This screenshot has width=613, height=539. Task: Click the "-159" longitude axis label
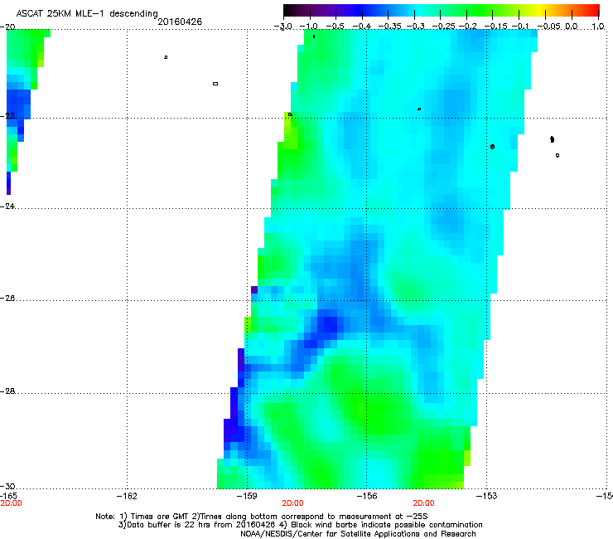[x=247, y=496]
